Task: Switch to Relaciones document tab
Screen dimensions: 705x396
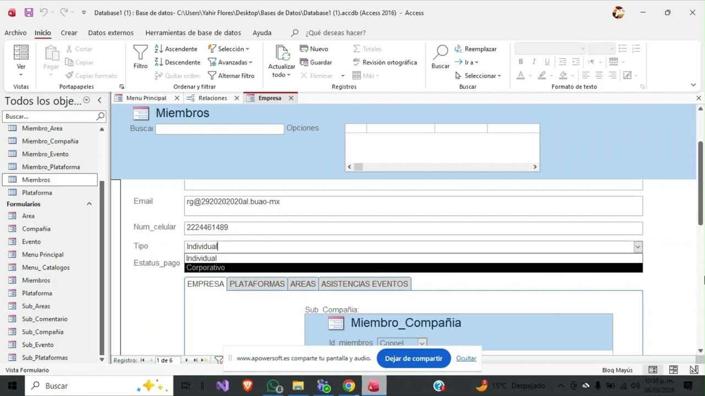Action: coord(212,98)
